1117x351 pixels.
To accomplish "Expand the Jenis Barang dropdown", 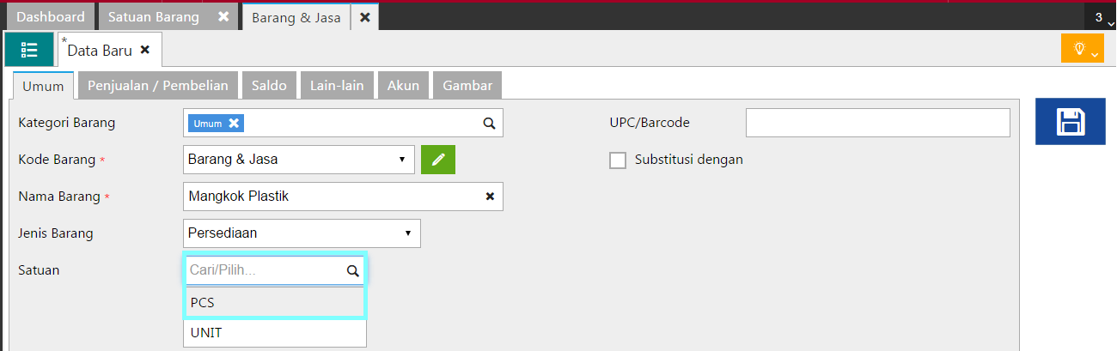I will point(407,233).
